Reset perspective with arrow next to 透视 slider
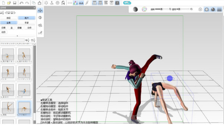Image resolution: width=224 pixels, height=128 pixels. click(x=191, y=9)
